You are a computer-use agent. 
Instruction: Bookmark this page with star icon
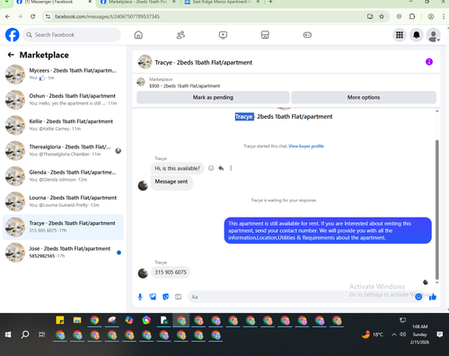tap(382, 16)
